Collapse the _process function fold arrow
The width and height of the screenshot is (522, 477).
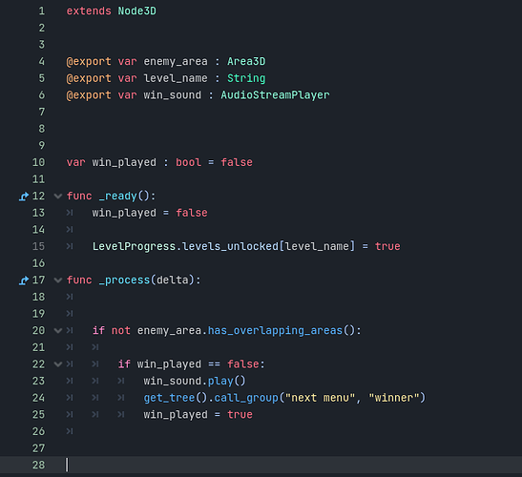coord(58,280)
